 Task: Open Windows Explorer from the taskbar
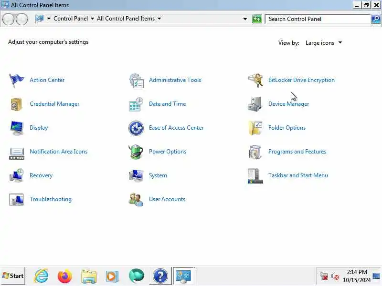(x=89, y=276)
